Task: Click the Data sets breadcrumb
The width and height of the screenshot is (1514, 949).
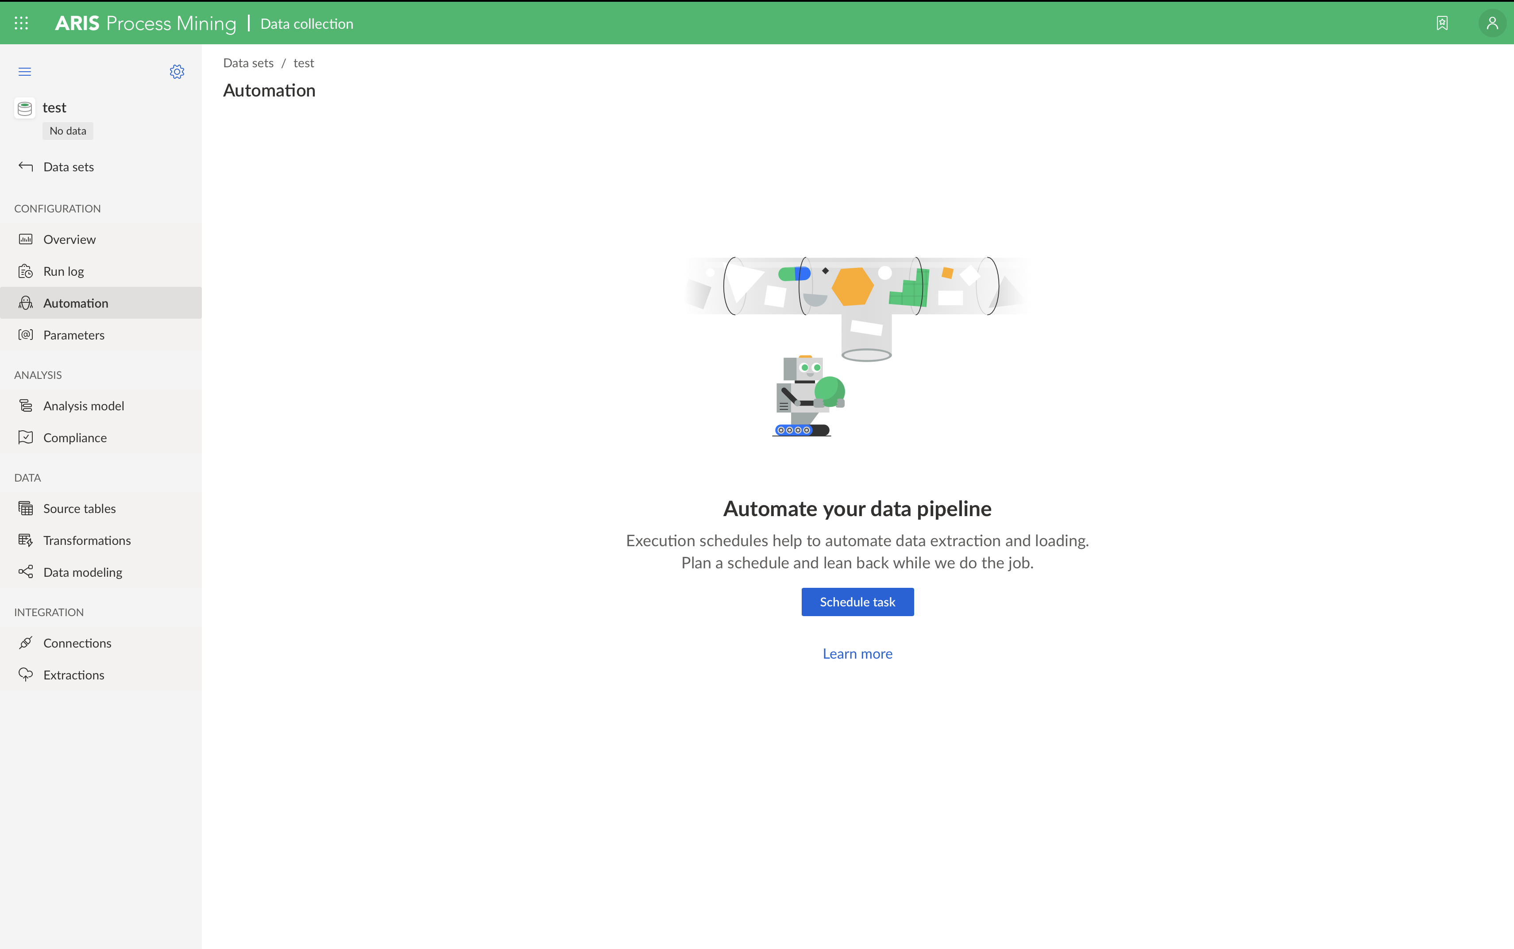Action: point(248,63)
